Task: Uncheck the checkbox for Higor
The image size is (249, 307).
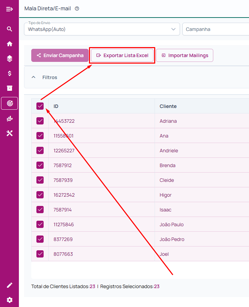Action: [x=40, y=195]
